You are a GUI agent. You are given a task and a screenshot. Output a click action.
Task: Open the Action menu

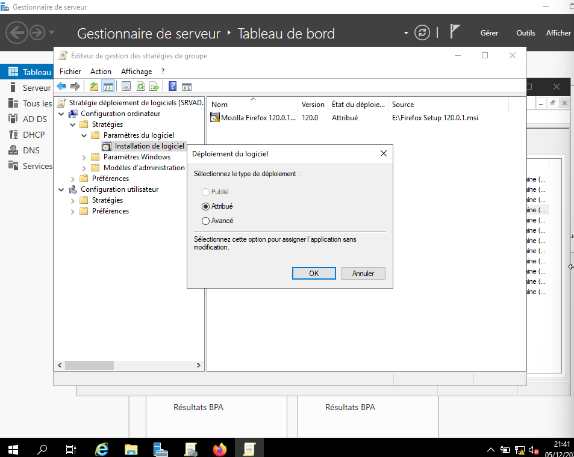(101, 72)
